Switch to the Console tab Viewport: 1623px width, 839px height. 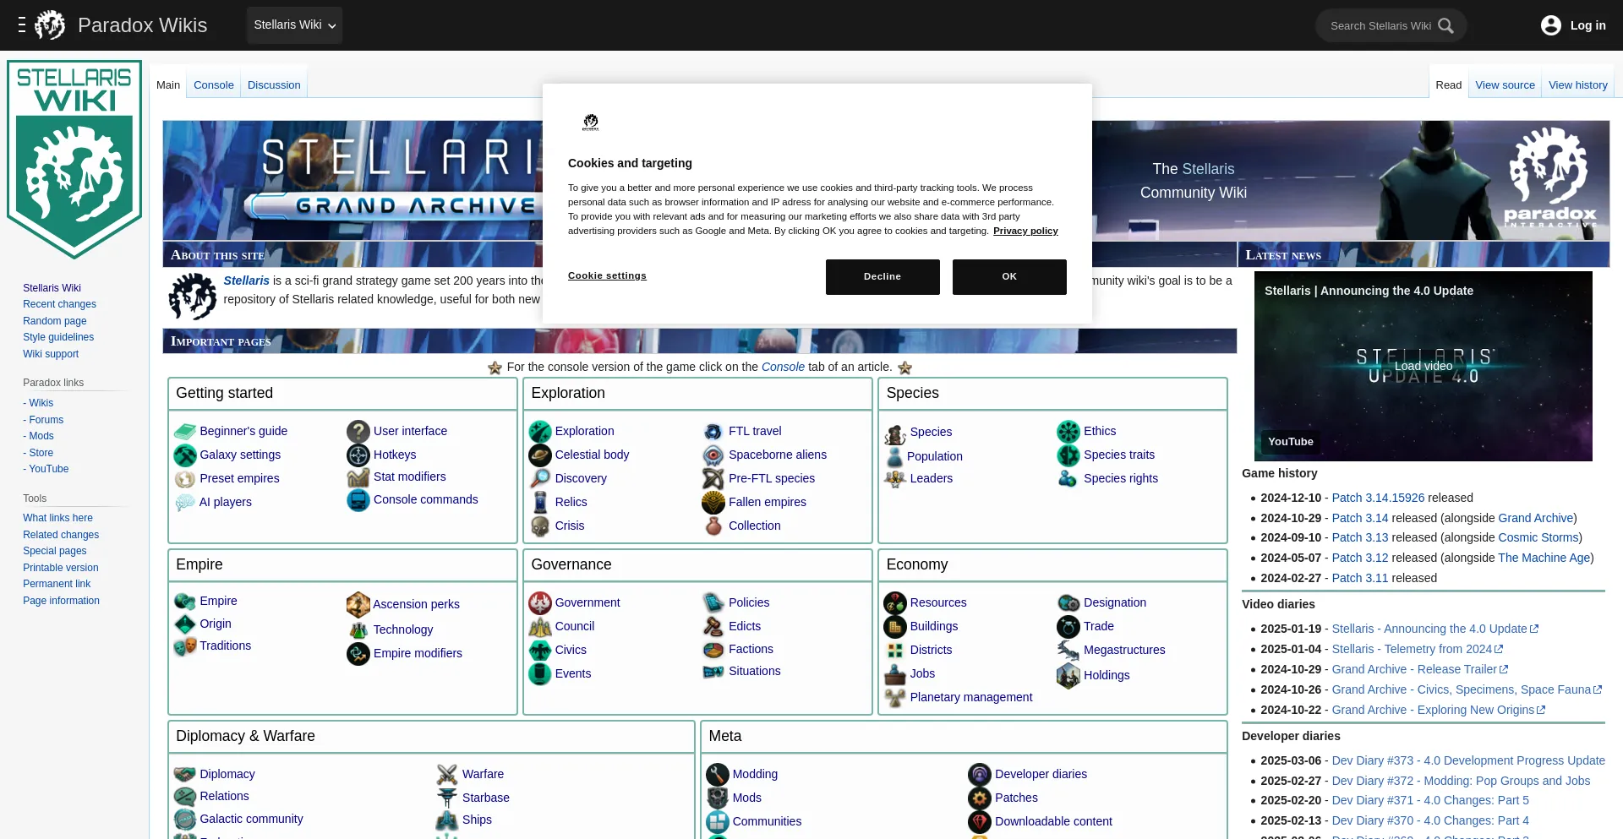tap(214, 84)
